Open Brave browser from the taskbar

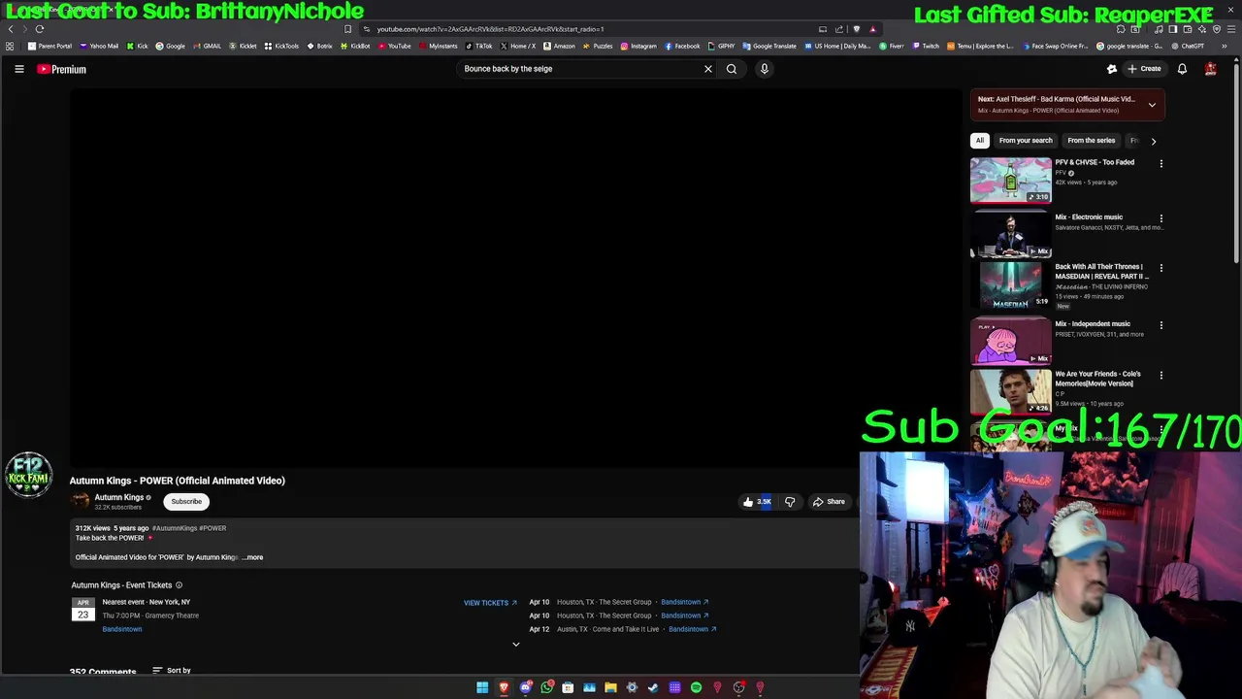(x=504, y=687)
